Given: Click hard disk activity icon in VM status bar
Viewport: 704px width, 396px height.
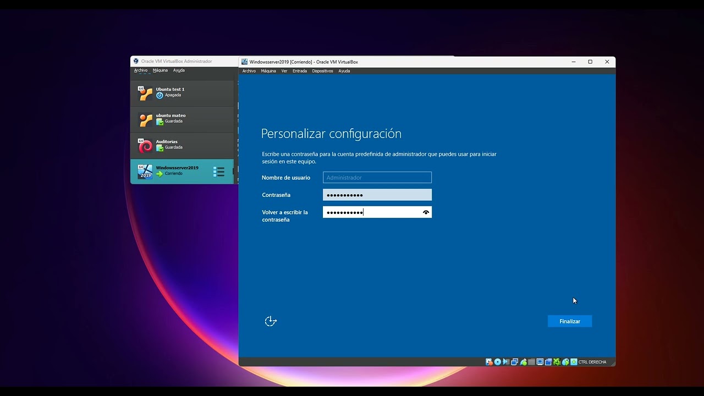Looking at the screenshot, I should [x=489, y=362].
